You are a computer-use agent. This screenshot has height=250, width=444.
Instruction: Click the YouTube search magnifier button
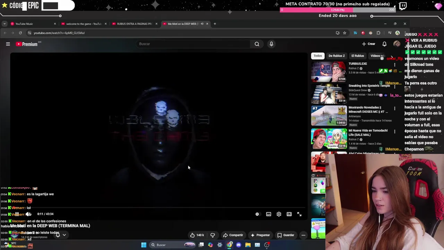coord(257,44)
